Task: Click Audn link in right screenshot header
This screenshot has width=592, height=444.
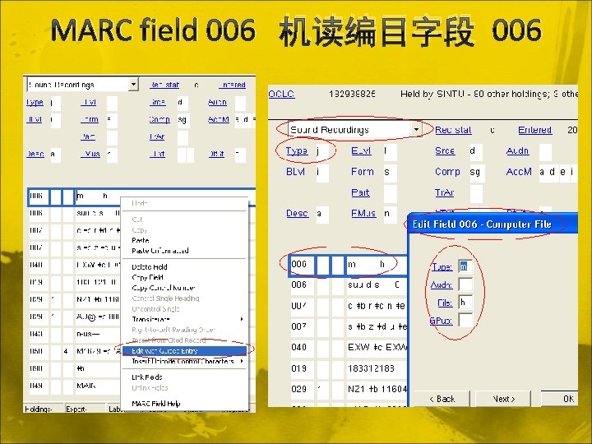Action: 517,150
